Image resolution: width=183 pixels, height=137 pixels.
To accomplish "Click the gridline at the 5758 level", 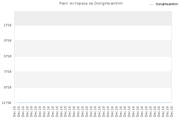I will click(x=93, y=56).
